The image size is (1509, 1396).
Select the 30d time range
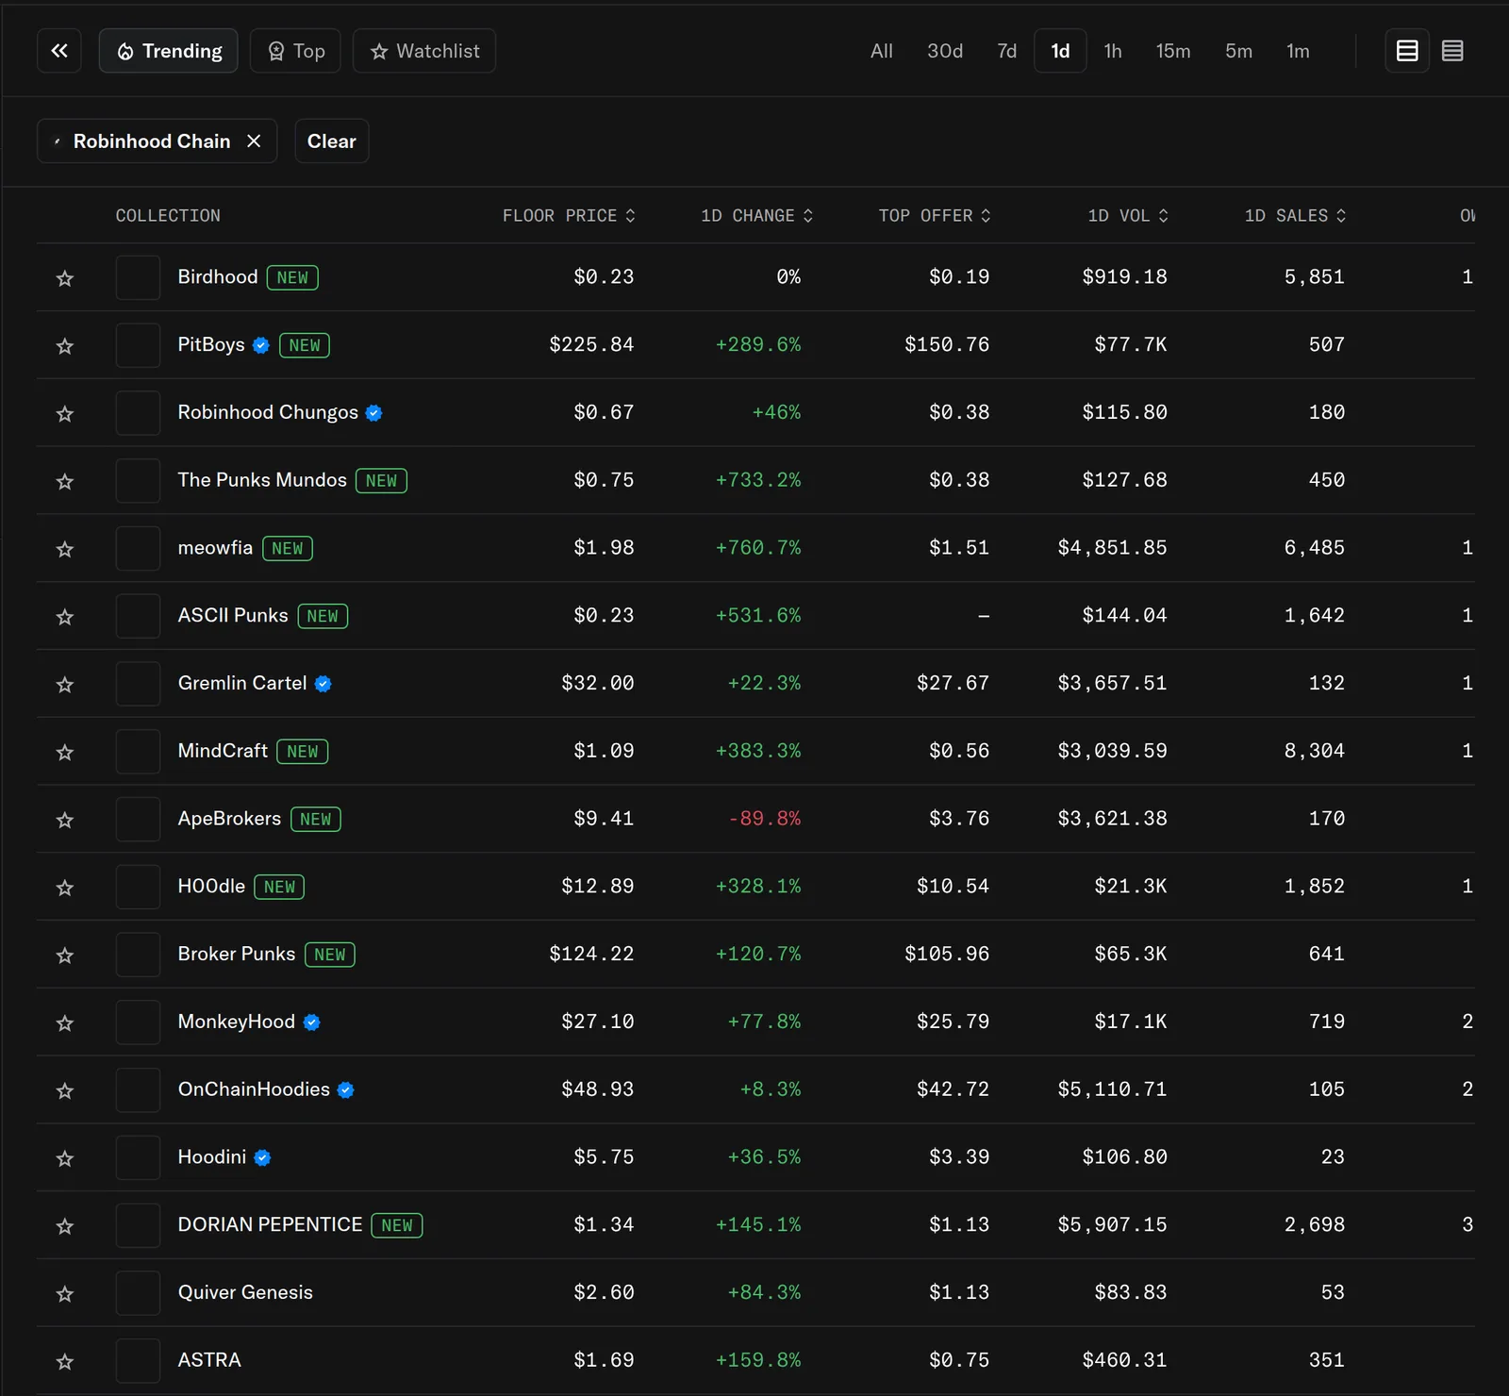945,51
